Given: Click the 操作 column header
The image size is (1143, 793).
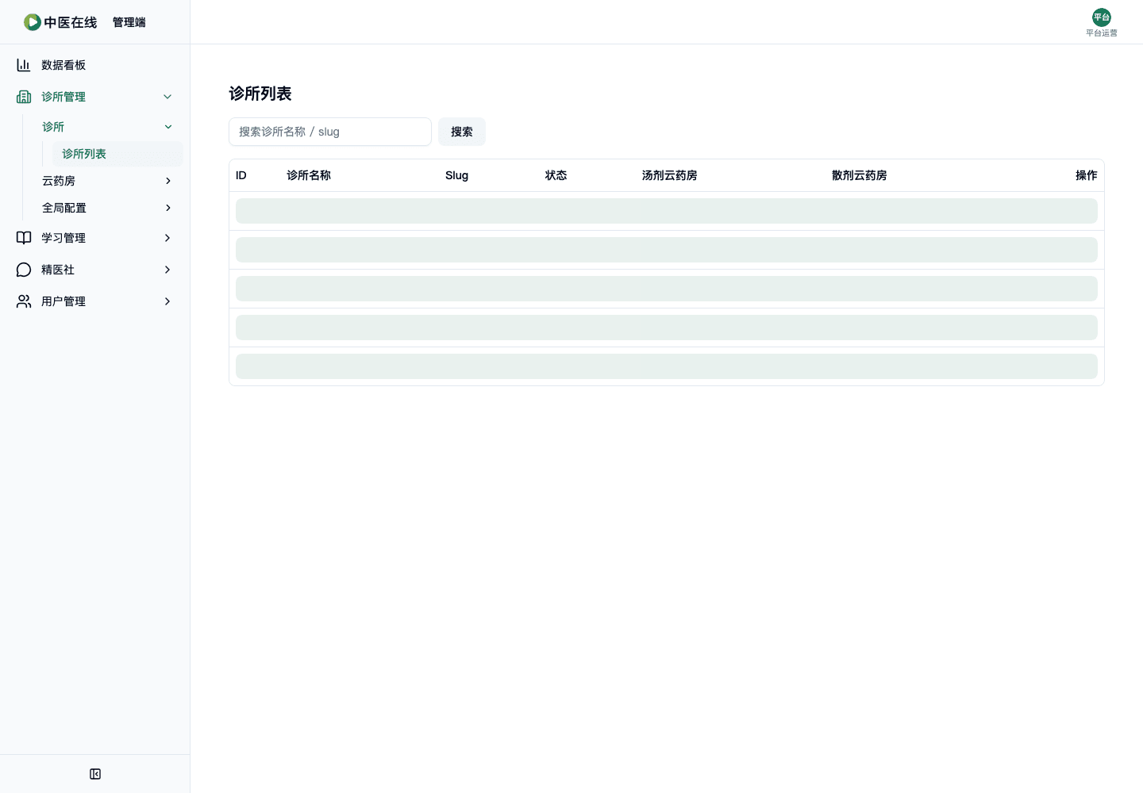Looking at the screenshot, I should point(1087,175).
